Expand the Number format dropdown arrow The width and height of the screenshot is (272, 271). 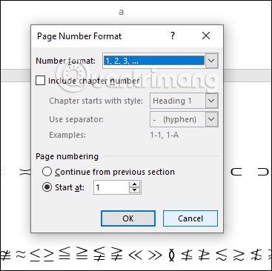coord(211,61)
